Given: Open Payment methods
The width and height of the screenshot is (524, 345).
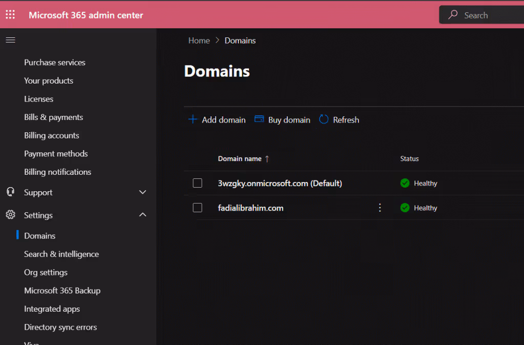Looking at the screenshot, I should [x=56, y=154].
